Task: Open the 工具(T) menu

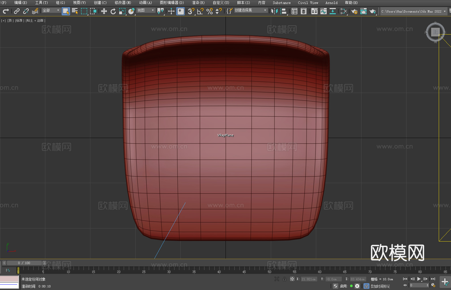Action: point(42,3)
